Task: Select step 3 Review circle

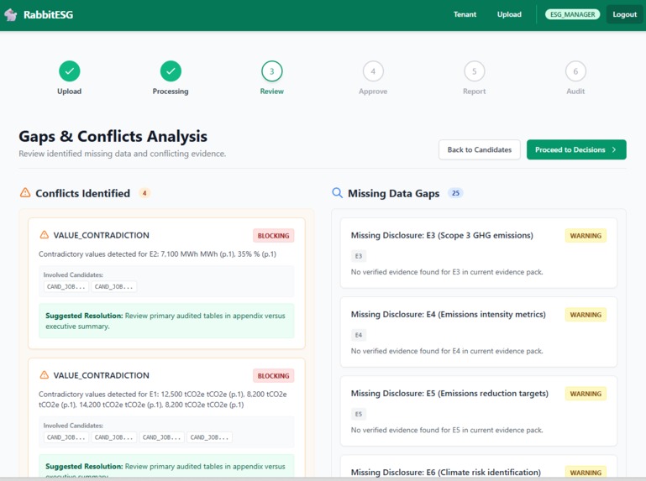Action: pos(272,71)
